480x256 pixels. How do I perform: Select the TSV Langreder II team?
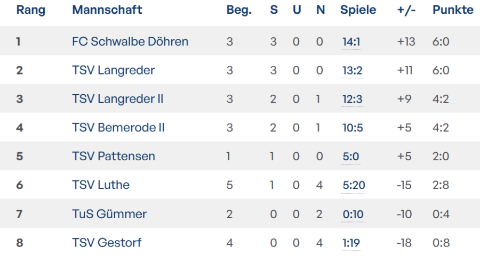click(x=117, y=99)
